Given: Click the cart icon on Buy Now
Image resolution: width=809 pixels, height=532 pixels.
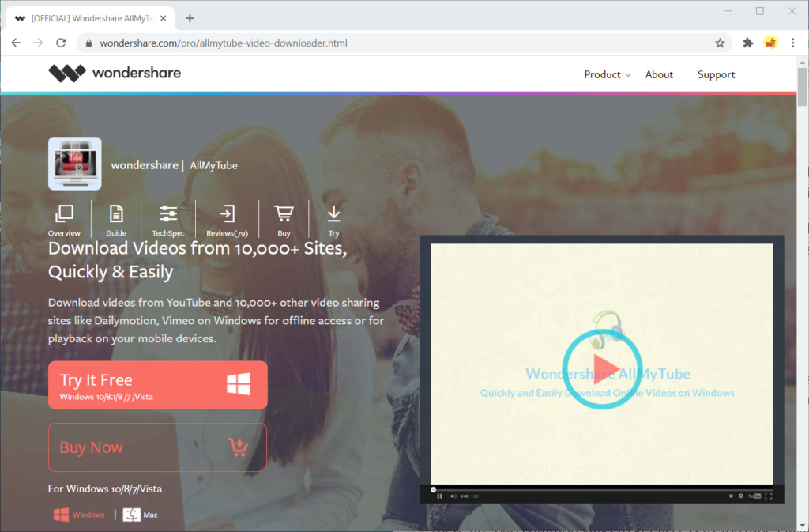Looking at the screenshot, I should pyautogui.click(x=239, y=447).
